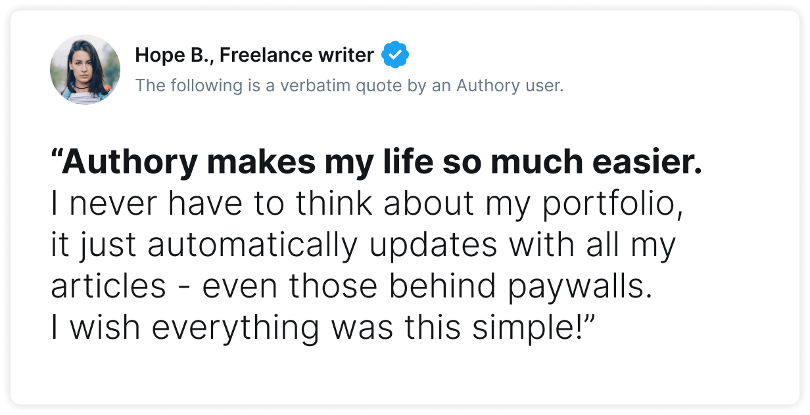Click the verbatim quote disclaimer subtitle
The width and height of the screenshot is (810, 415).
(348, 86)
